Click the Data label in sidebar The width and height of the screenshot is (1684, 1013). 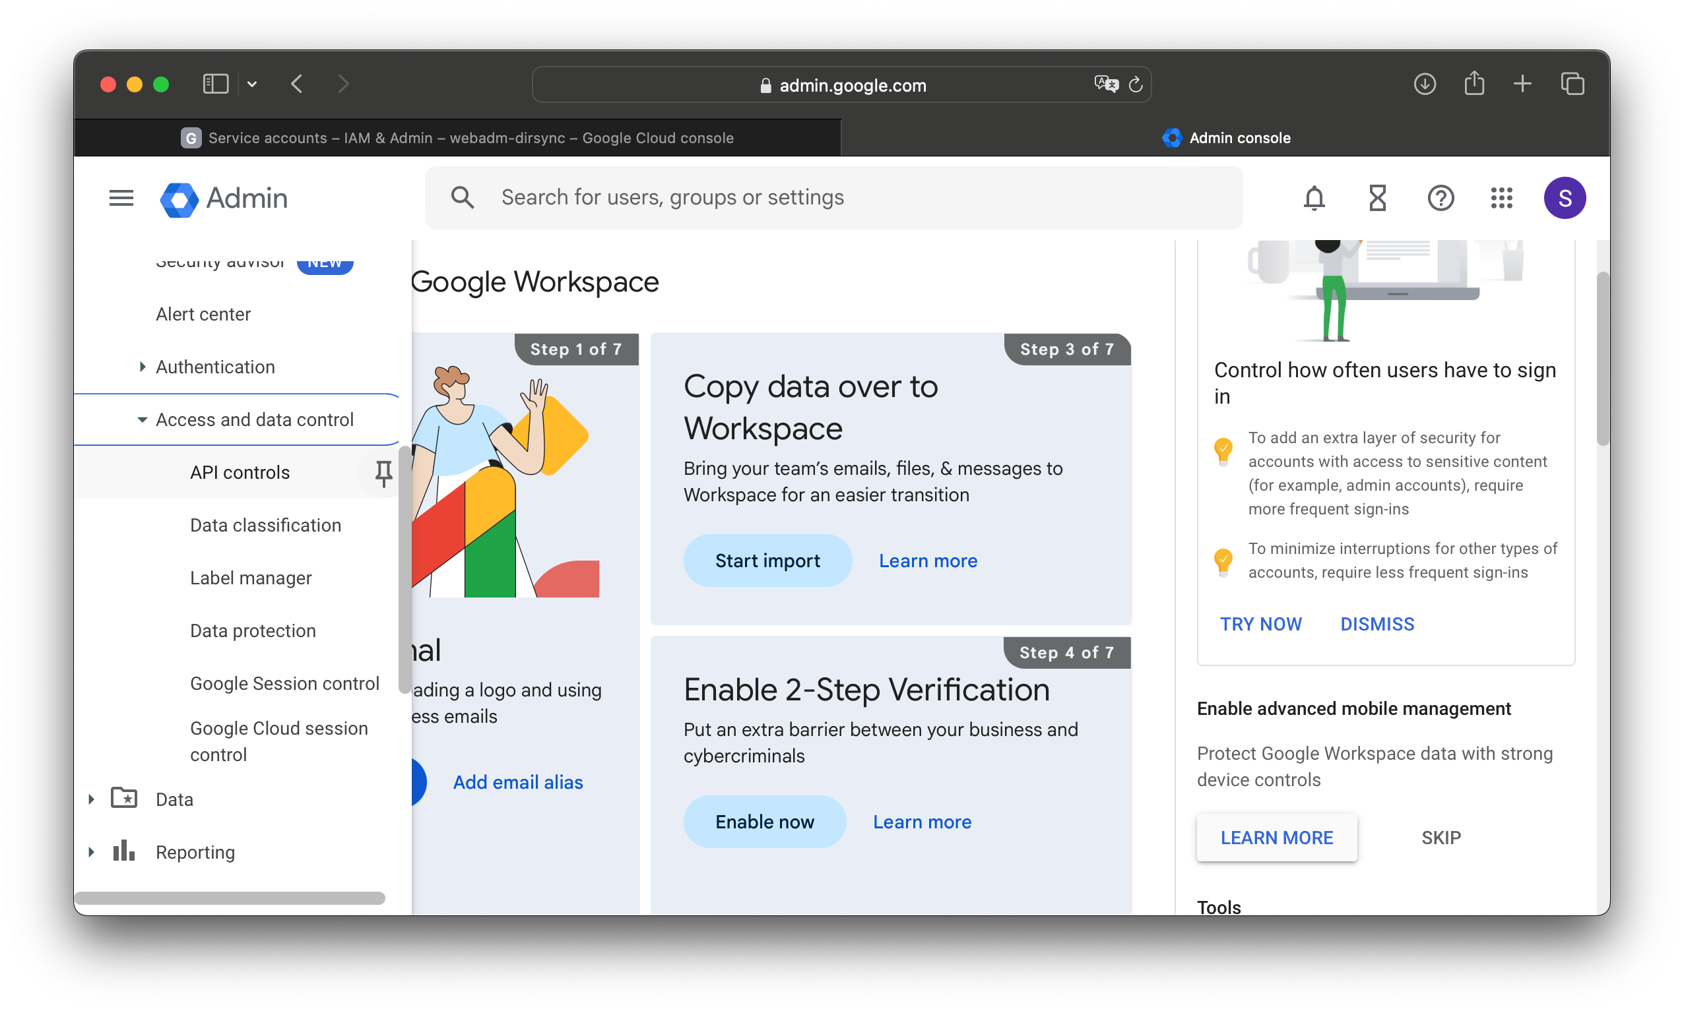coord(174,799)
